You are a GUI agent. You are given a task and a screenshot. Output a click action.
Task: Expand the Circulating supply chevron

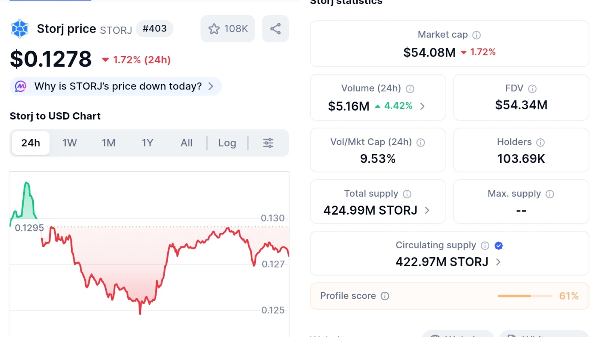[498, 262]
